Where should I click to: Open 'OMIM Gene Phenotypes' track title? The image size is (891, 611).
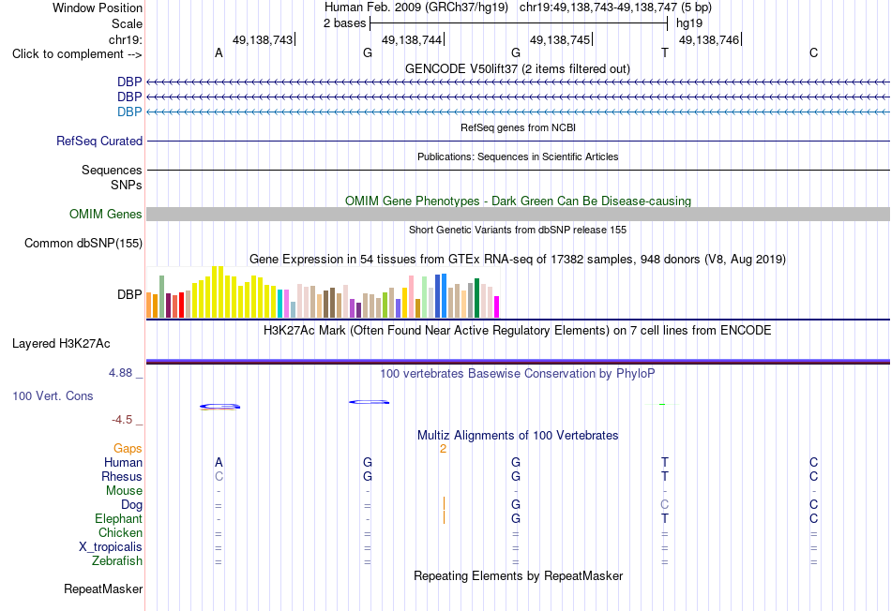click(x=519, y=201)
